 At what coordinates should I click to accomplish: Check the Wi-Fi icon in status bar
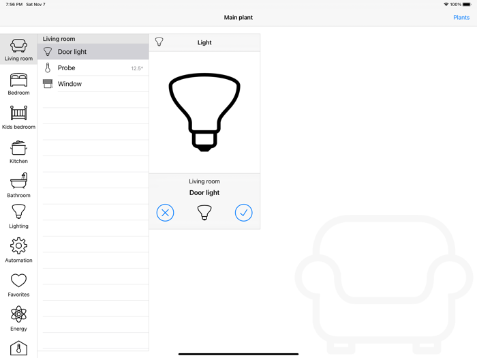click(446, 4)
